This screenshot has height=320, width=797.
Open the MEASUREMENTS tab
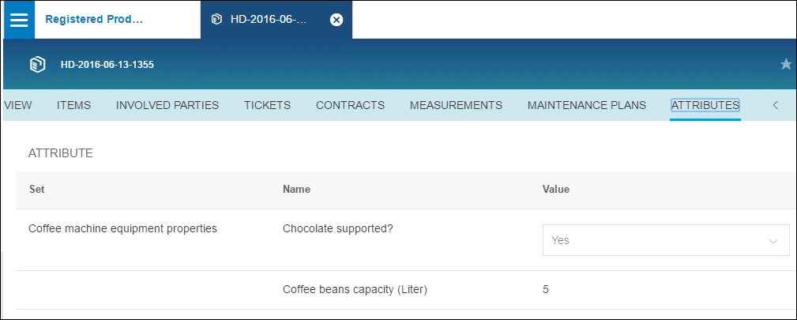(x=456, y=105)
